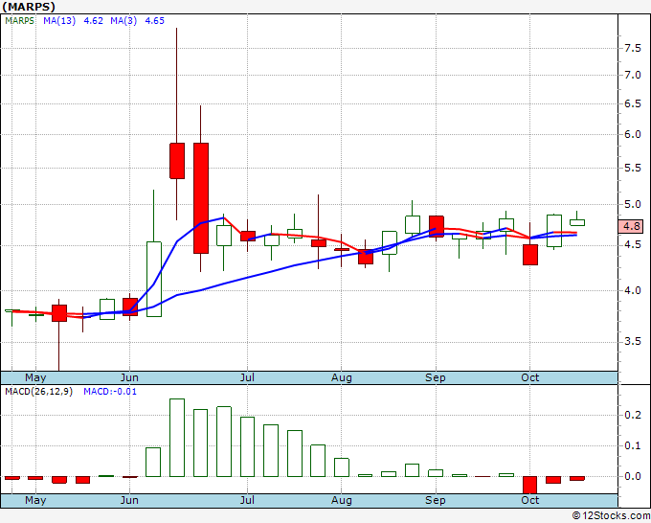Click the Jun marker on price chart axis
Viewport: 651px width, 523px height.
coord(130,377)
